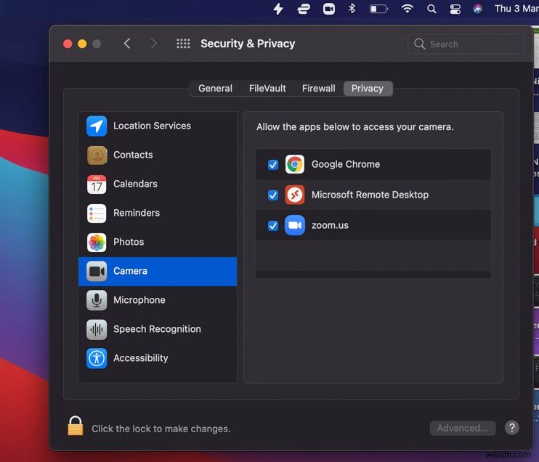Screen dimensions: 539x462
Task: Open the Show All grid icon
Action: pos(183,44)
